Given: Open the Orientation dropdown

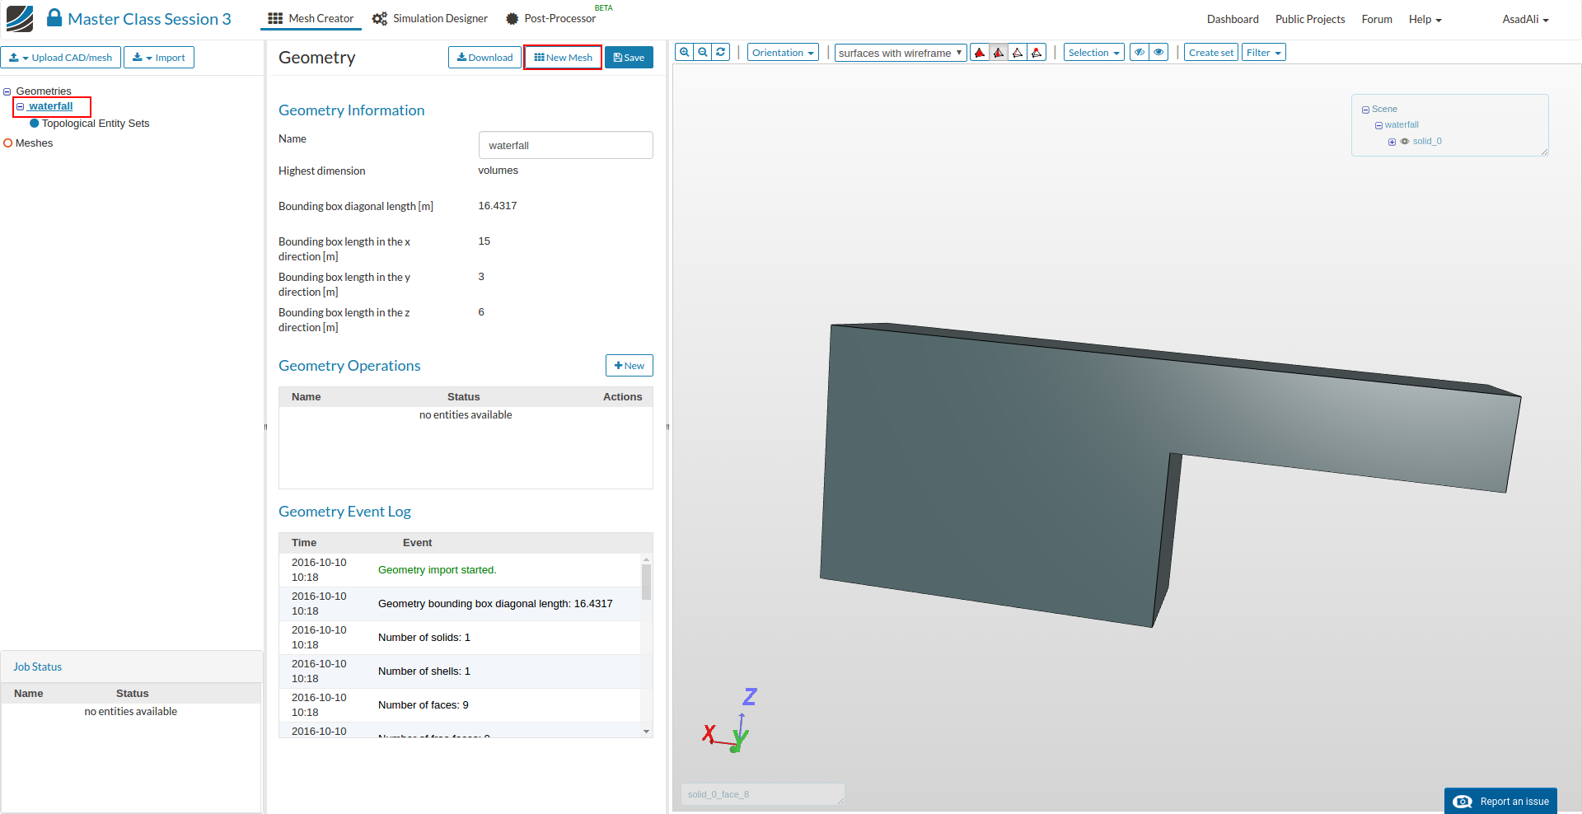Looking at the screenshot, I should point(783,53).
